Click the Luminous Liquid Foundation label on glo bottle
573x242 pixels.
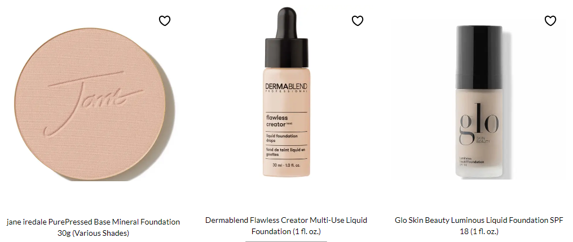[x=471, y=161]
